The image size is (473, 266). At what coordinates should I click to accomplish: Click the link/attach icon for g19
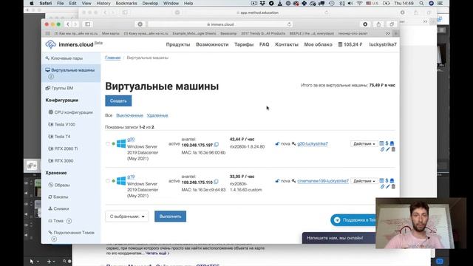[382, 187]
